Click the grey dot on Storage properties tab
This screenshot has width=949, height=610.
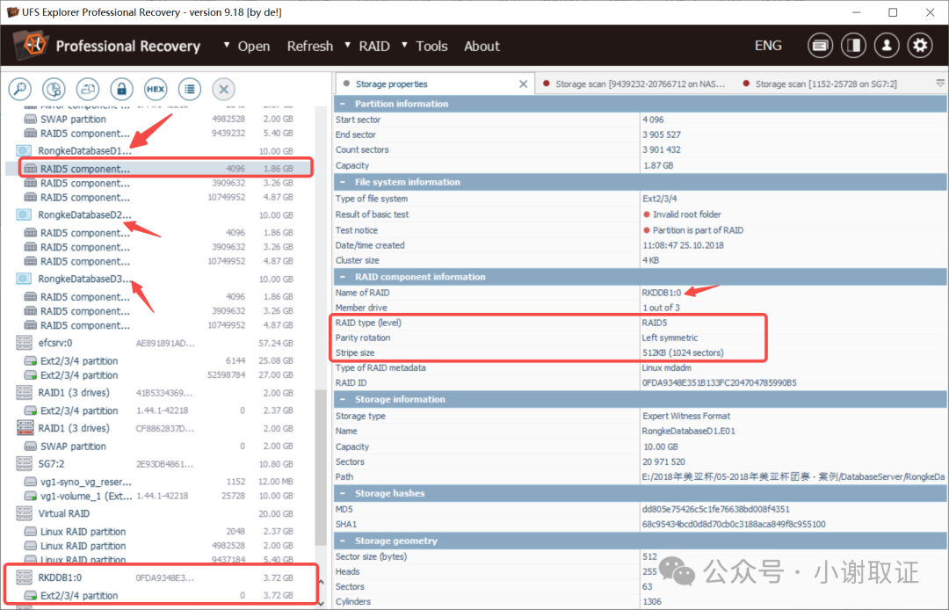click(346, 84)
